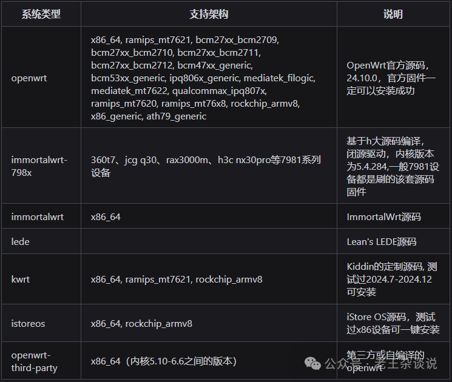The width and height of the screenshot is (452, 382).
Task: Select the Kiddin的定制源码 description cell
Action: pos(391,279)
